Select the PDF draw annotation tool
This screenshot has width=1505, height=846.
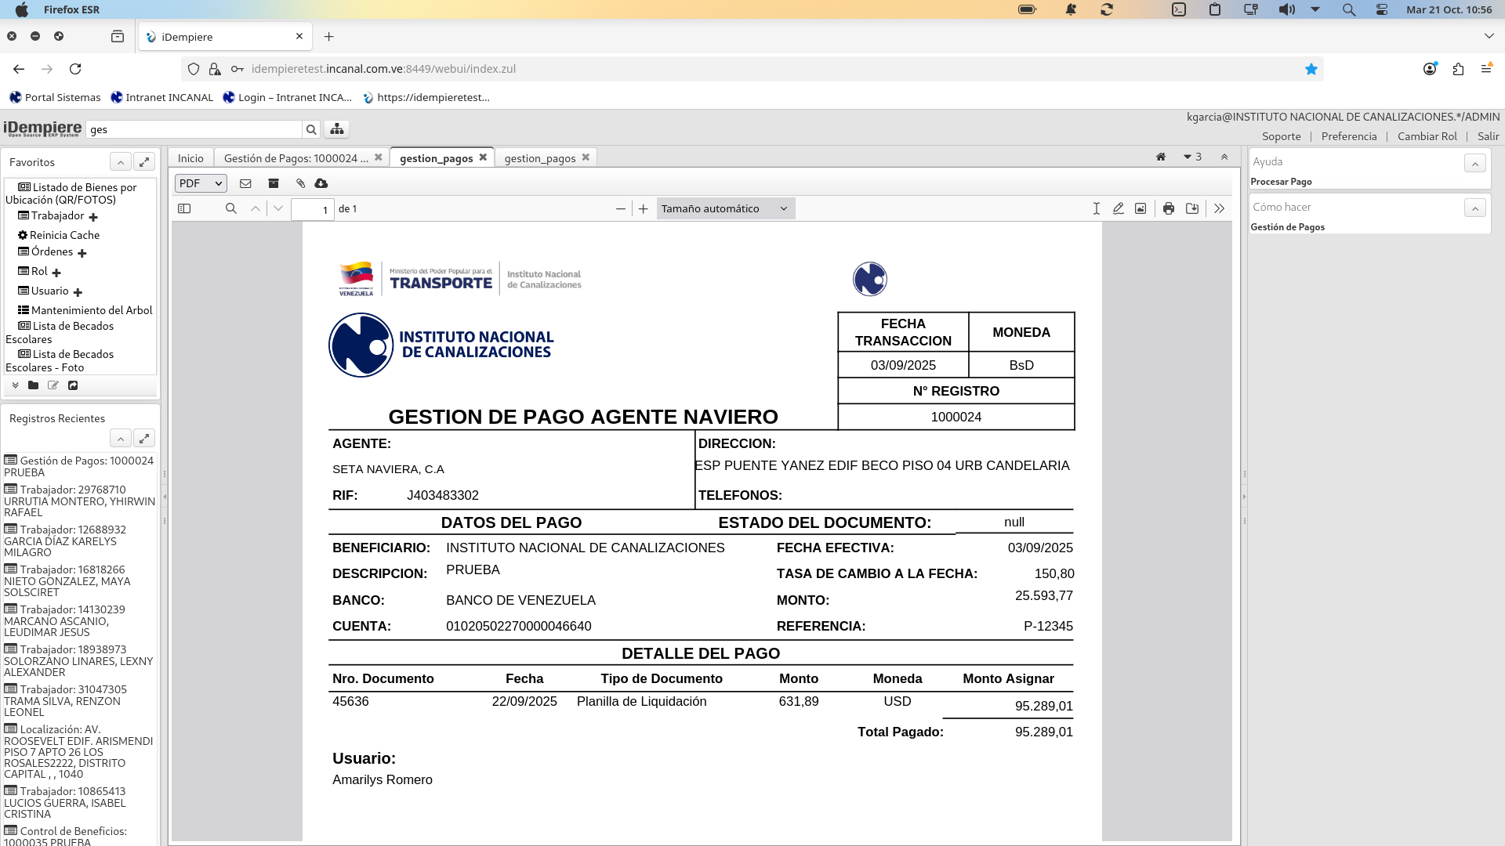(1119, 208)
